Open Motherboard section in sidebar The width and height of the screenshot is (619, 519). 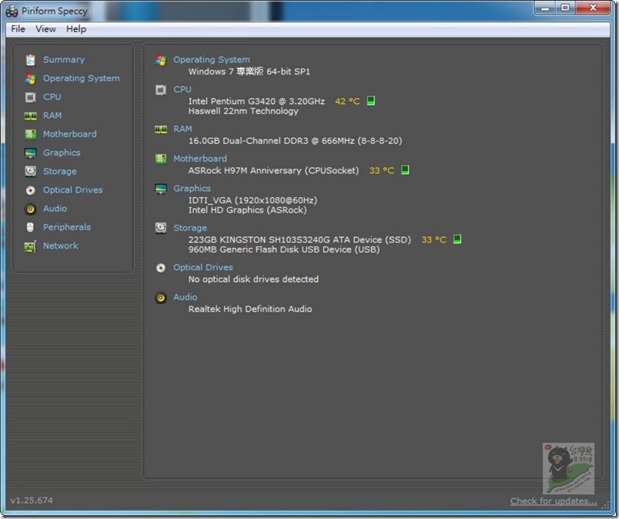tap(69, 134)
